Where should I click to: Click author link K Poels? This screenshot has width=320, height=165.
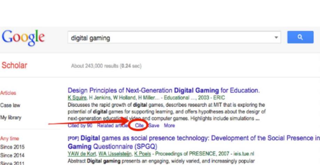click(143, 154)
